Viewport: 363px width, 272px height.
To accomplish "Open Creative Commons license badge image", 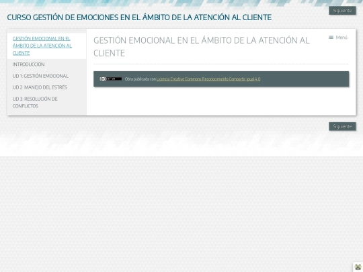I will click(x=111, y=79).
